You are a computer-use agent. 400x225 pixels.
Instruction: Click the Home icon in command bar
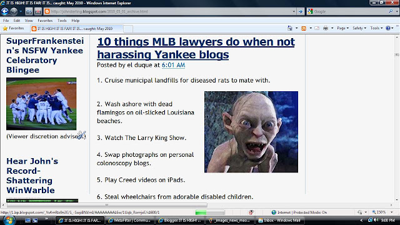(290, 28)
